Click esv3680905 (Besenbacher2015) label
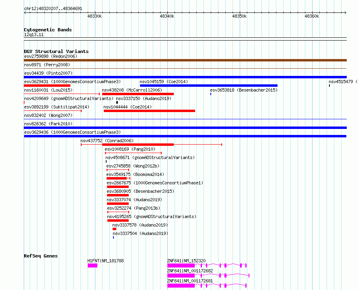The width and height of the screenshot is (358, 290). (x=140, y=191)
